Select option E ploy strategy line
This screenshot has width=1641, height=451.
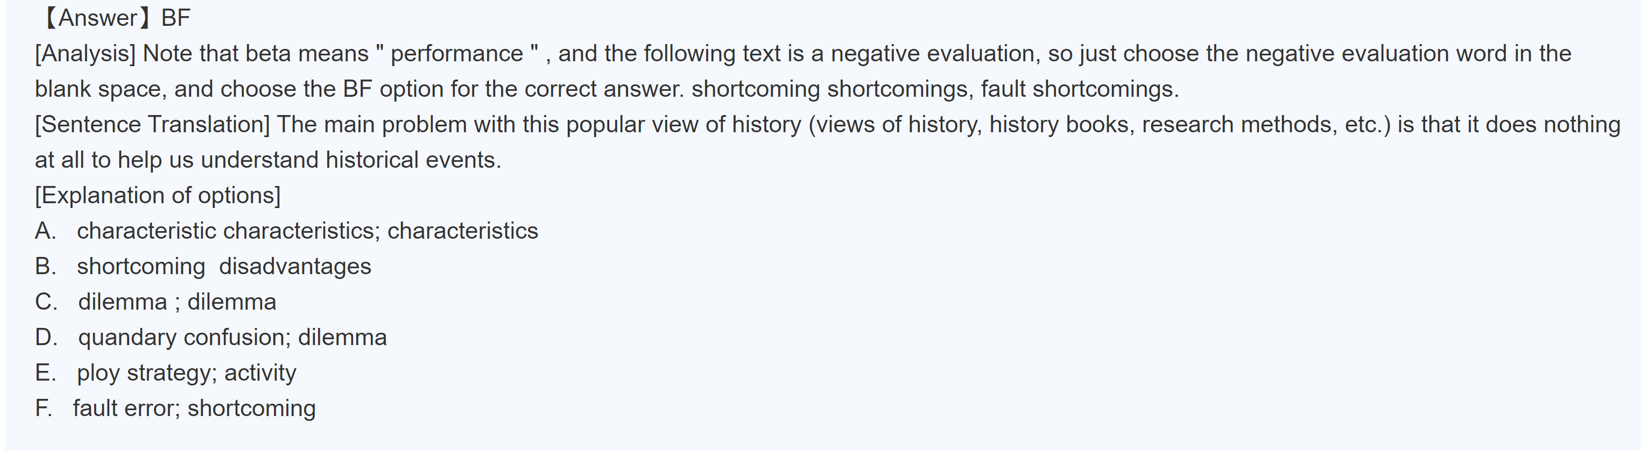point(166,373)
